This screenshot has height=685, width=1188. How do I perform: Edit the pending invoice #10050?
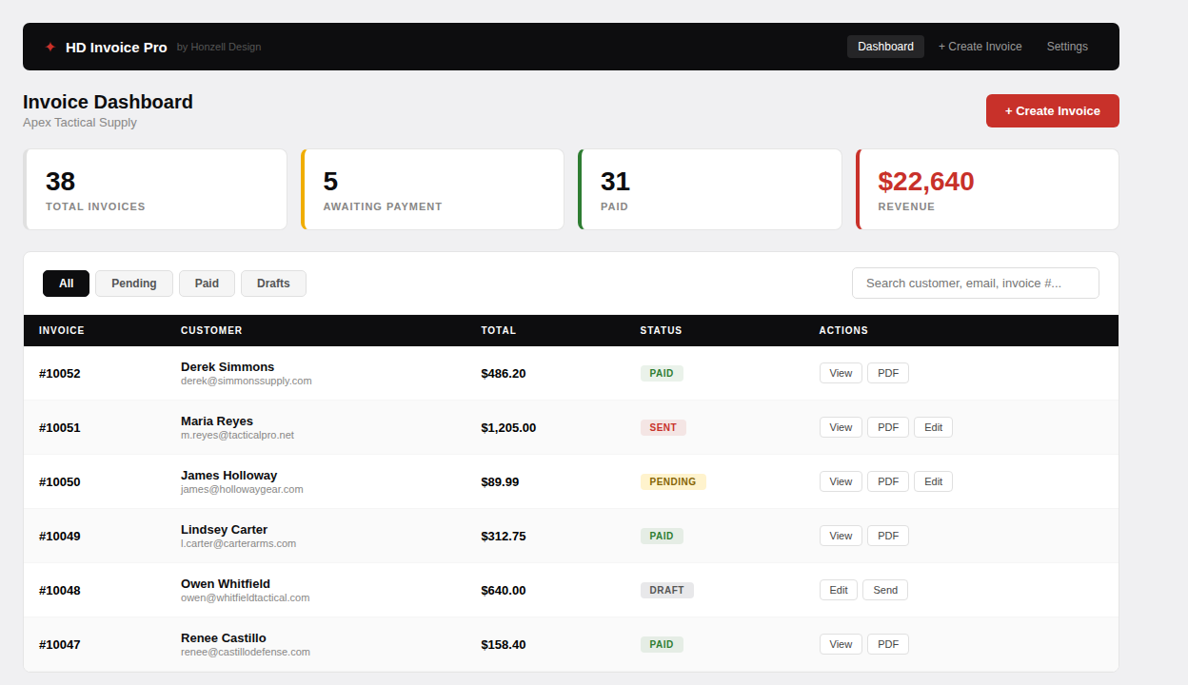tap(933, 481)
